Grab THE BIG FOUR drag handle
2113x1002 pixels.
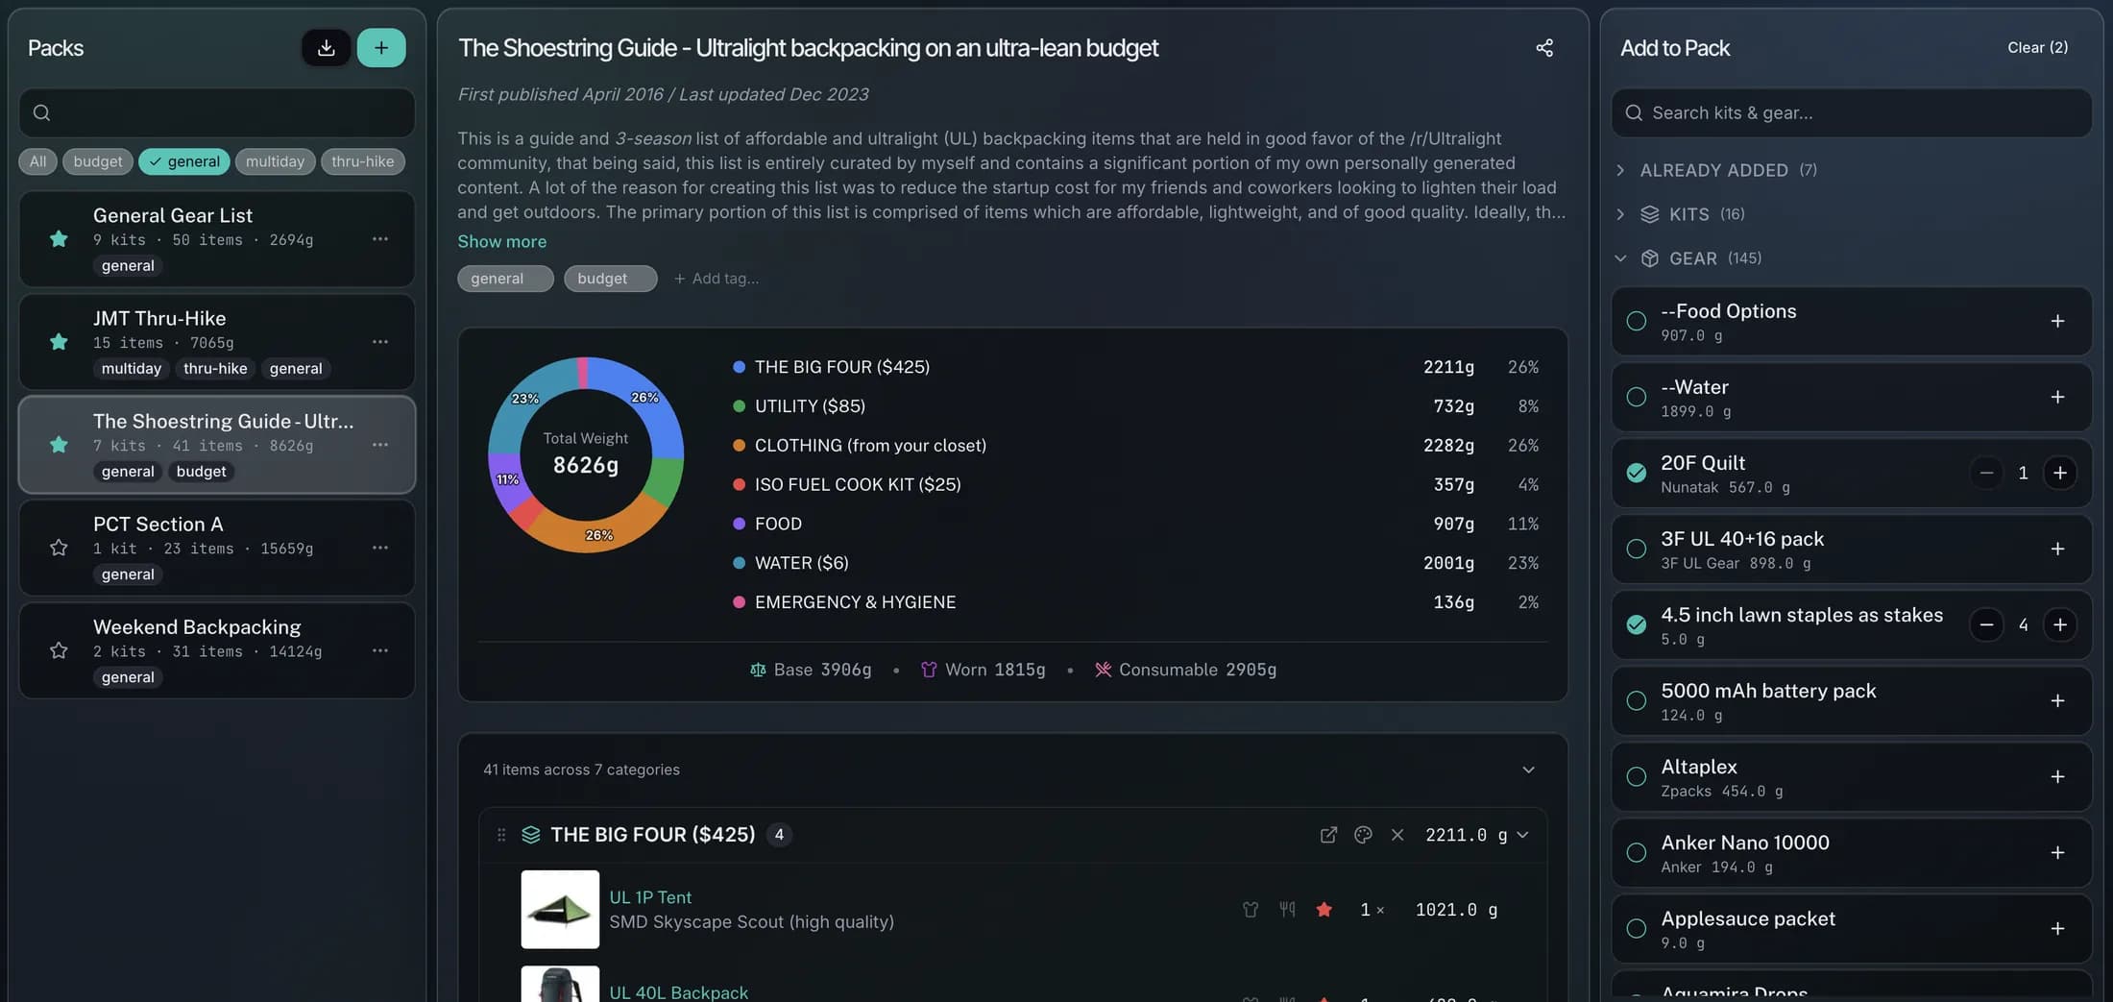pos(500,835)
